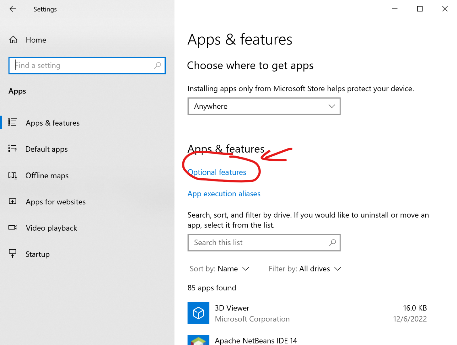Click the Video playback camera icon
This screenshot has width=457, height=345.
pyautogui.click(x=13, y=228)
